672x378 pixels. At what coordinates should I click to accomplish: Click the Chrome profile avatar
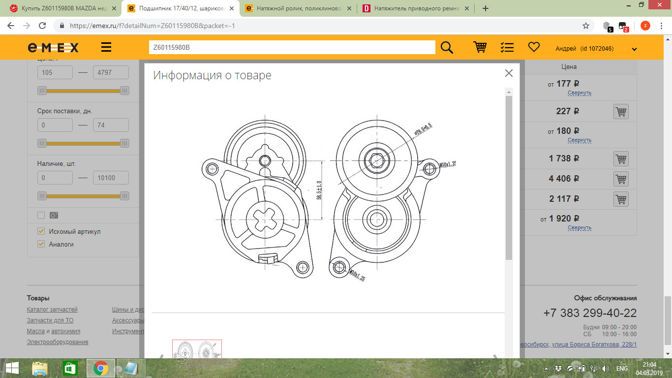(645, 26)
